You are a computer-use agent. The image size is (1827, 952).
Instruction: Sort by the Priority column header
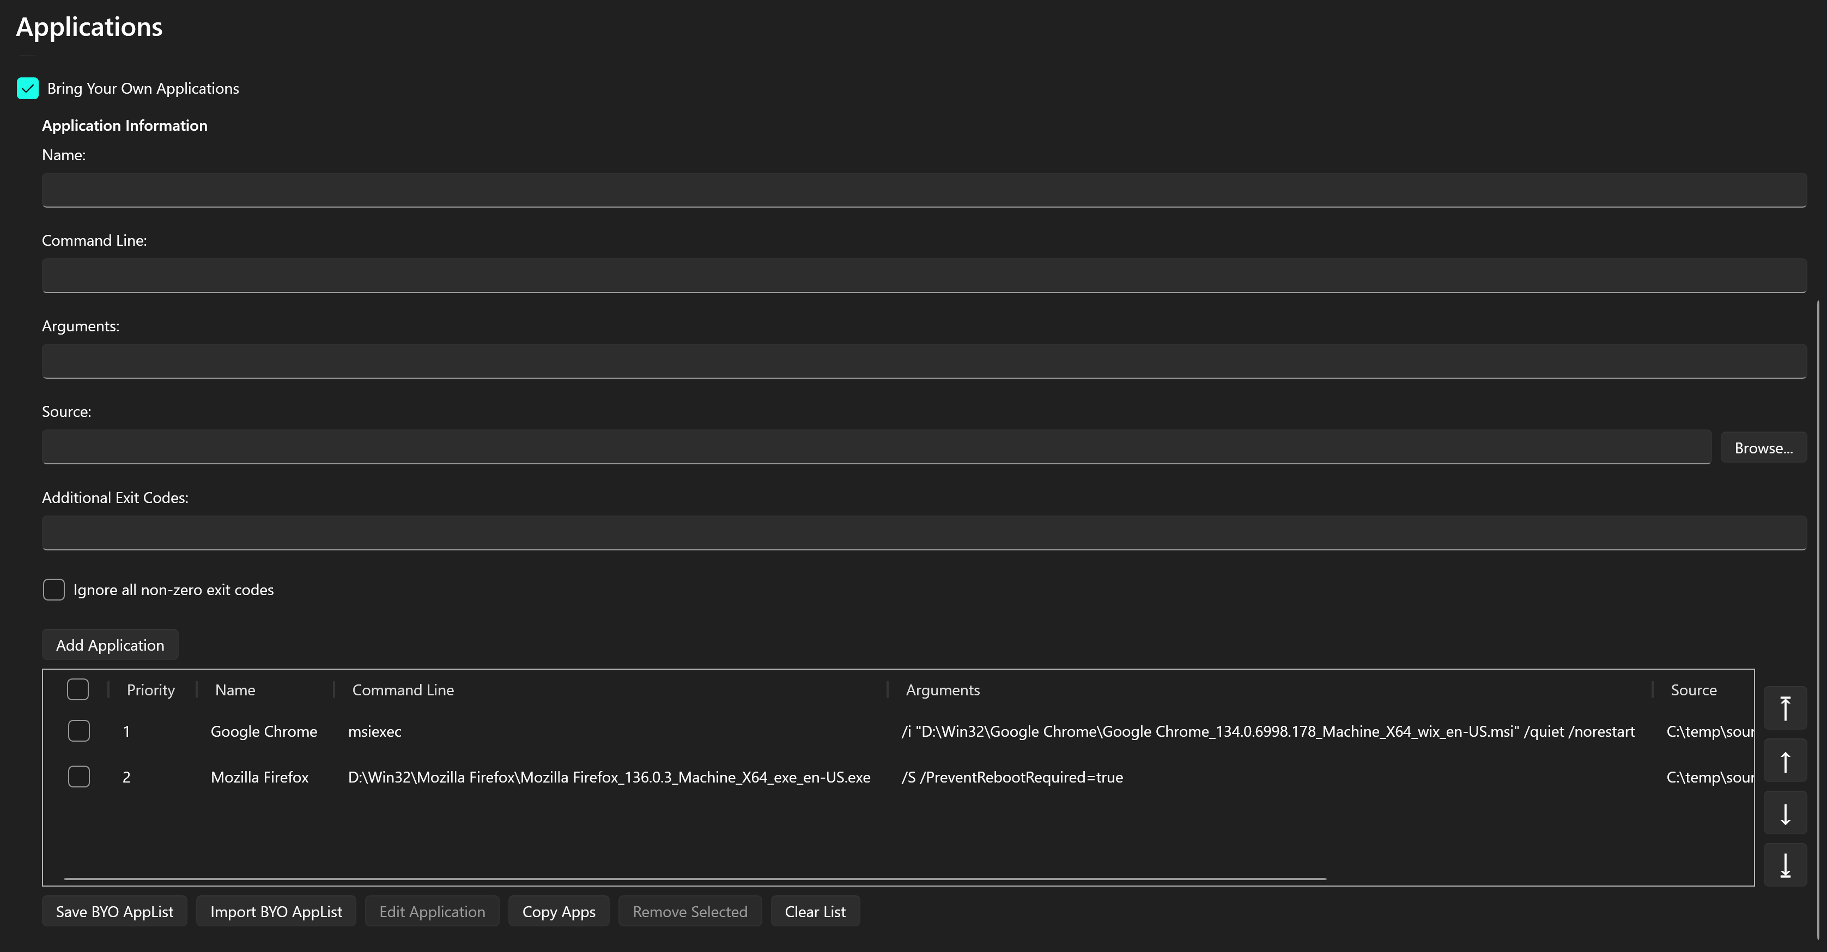[x=150, y=690]
